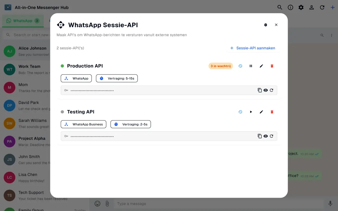Pause the Production API
The height and width of the screenshot is (211, 338).
pos(251,66)
